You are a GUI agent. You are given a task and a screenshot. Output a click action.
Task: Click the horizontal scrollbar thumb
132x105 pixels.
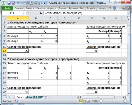coord(98,97)
